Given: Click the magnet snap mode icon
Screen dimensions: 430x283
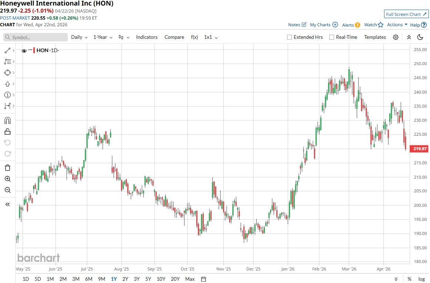Looking at the screenshot, I should point(7,120).
